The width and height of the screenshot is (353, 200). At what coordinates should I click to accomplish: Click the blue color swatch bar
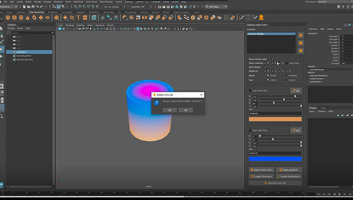[275, 159]
